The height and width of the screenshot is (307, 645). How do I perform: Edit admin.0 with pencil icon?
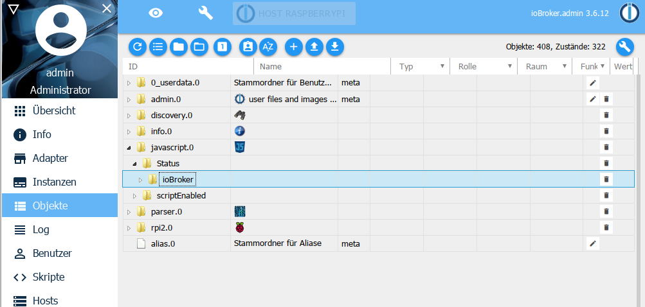tap(592, 99)
